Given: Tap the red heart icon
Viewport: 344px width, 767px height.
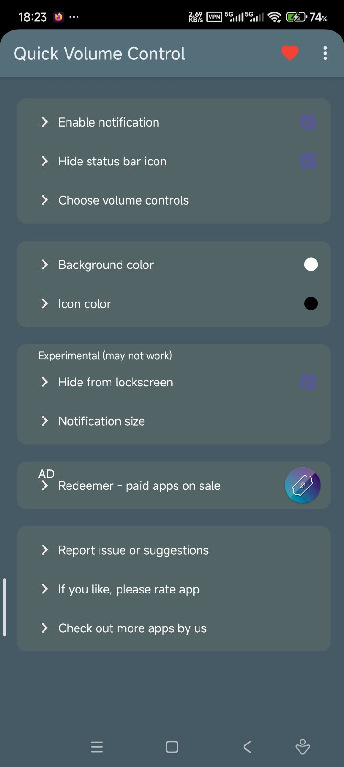Looking at the screenshot, I should (x=289, y=53).
